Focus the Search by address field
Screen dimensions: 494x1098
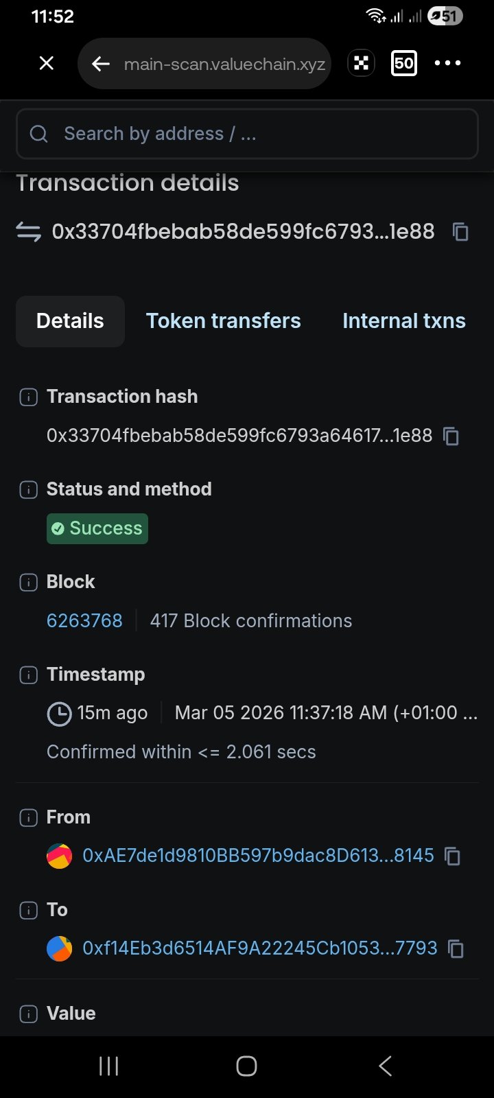tap(247, 134)
